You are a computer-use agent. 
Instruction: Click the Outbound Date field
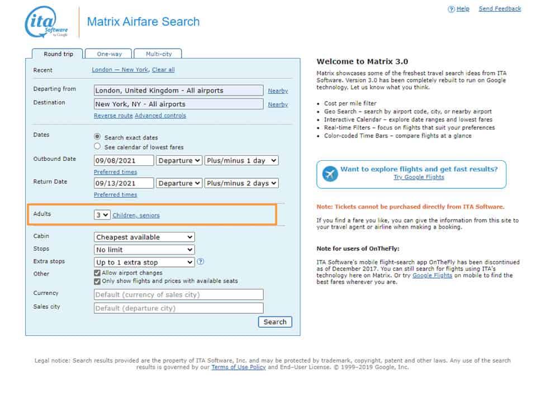coord(124,161)
